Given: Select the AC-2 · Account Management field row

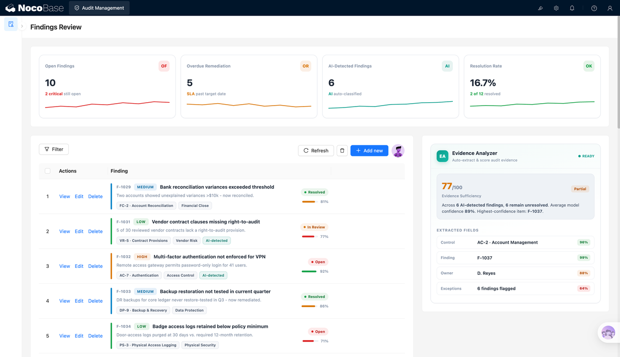Looking at the screenshot, I should (x=515, y=242).
